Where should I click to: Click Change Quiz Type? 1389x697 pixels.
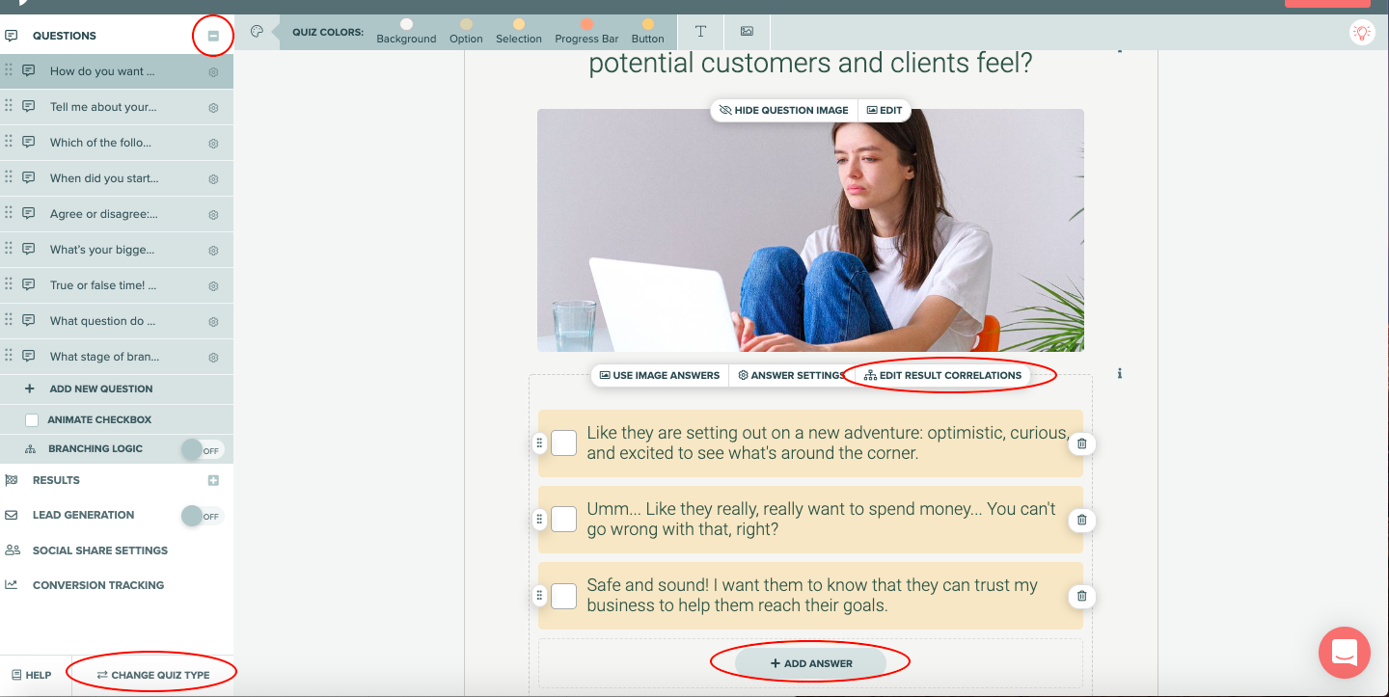(153, 675)
